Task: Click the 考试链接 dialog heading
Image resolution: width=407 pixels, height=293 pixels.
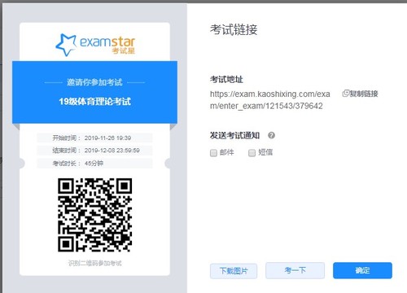Action: coord(234,29)
